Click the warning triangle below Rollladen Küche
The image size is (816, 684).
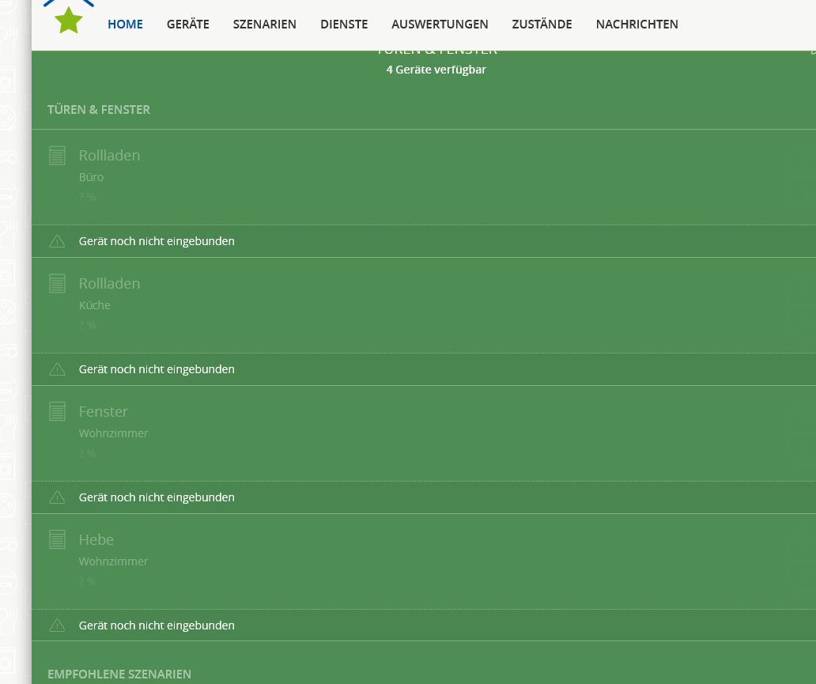57,369
